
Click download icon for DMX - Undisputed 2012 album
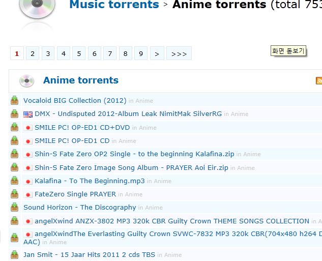14,114
